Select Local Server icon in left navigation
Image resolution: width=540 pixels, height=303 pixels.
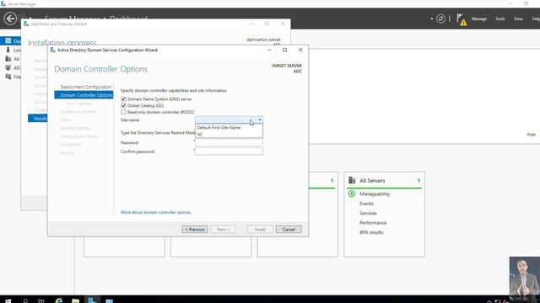pos(8,50)
